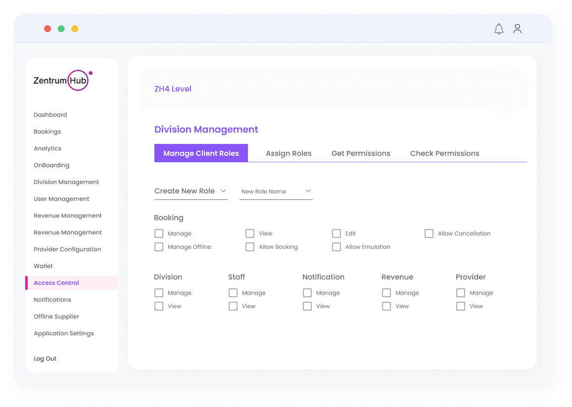
Task: Enable Manage checkbox under Booking
Action: click(x=159, y=233)
